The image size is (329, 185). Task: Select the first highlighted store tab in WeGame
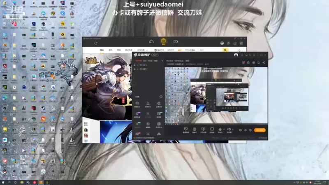pos(102,50)
